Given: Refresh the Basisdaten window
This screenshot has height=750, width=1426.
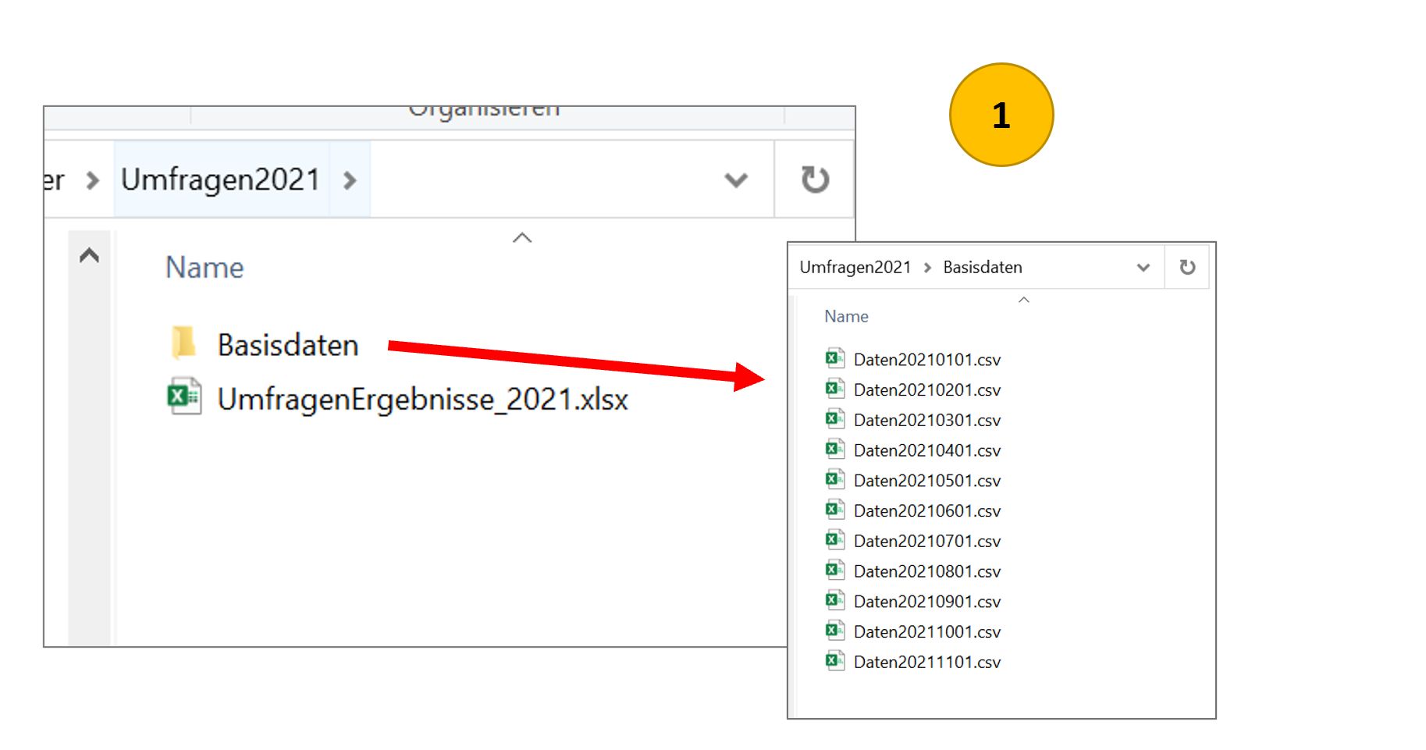Looking at the screenshot, I should (1187, 267).
